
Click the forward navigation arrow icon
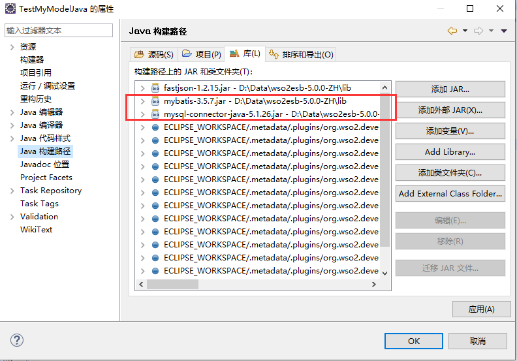click(478, 31)
